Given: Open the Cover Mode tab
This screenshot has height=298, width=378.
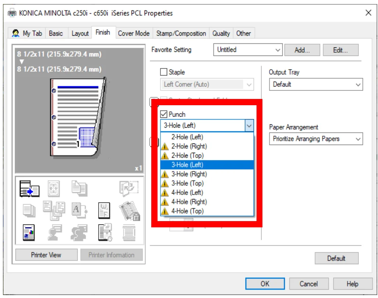Looking at the screenshot, I should click(134, 33).
